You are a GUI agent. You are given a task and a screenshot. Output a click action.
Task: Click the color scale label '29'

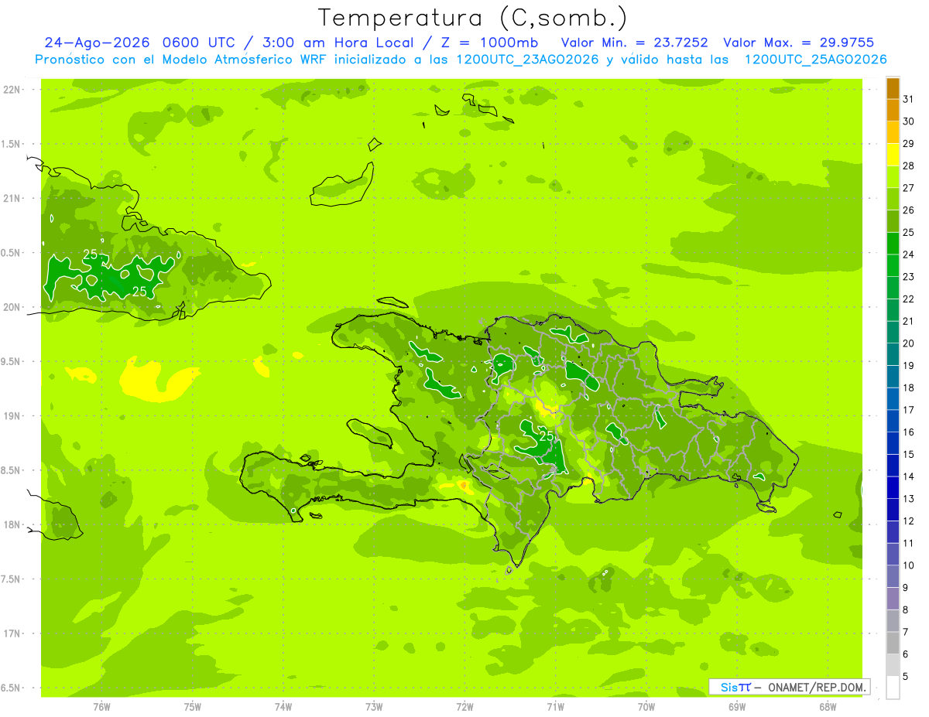click(x=909, y=143)
